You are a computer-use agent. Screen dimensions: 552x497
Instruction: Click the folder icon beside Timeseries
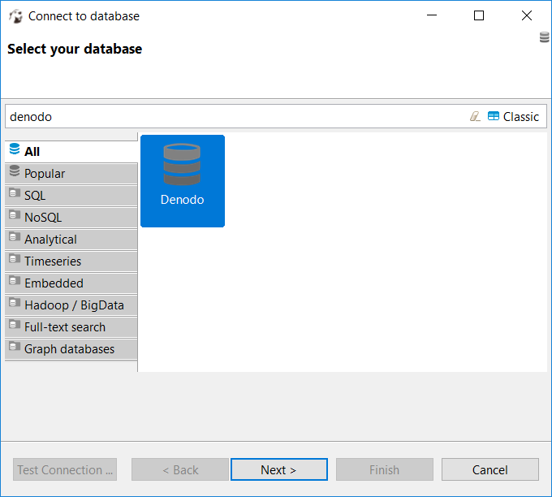pos(15,258)
